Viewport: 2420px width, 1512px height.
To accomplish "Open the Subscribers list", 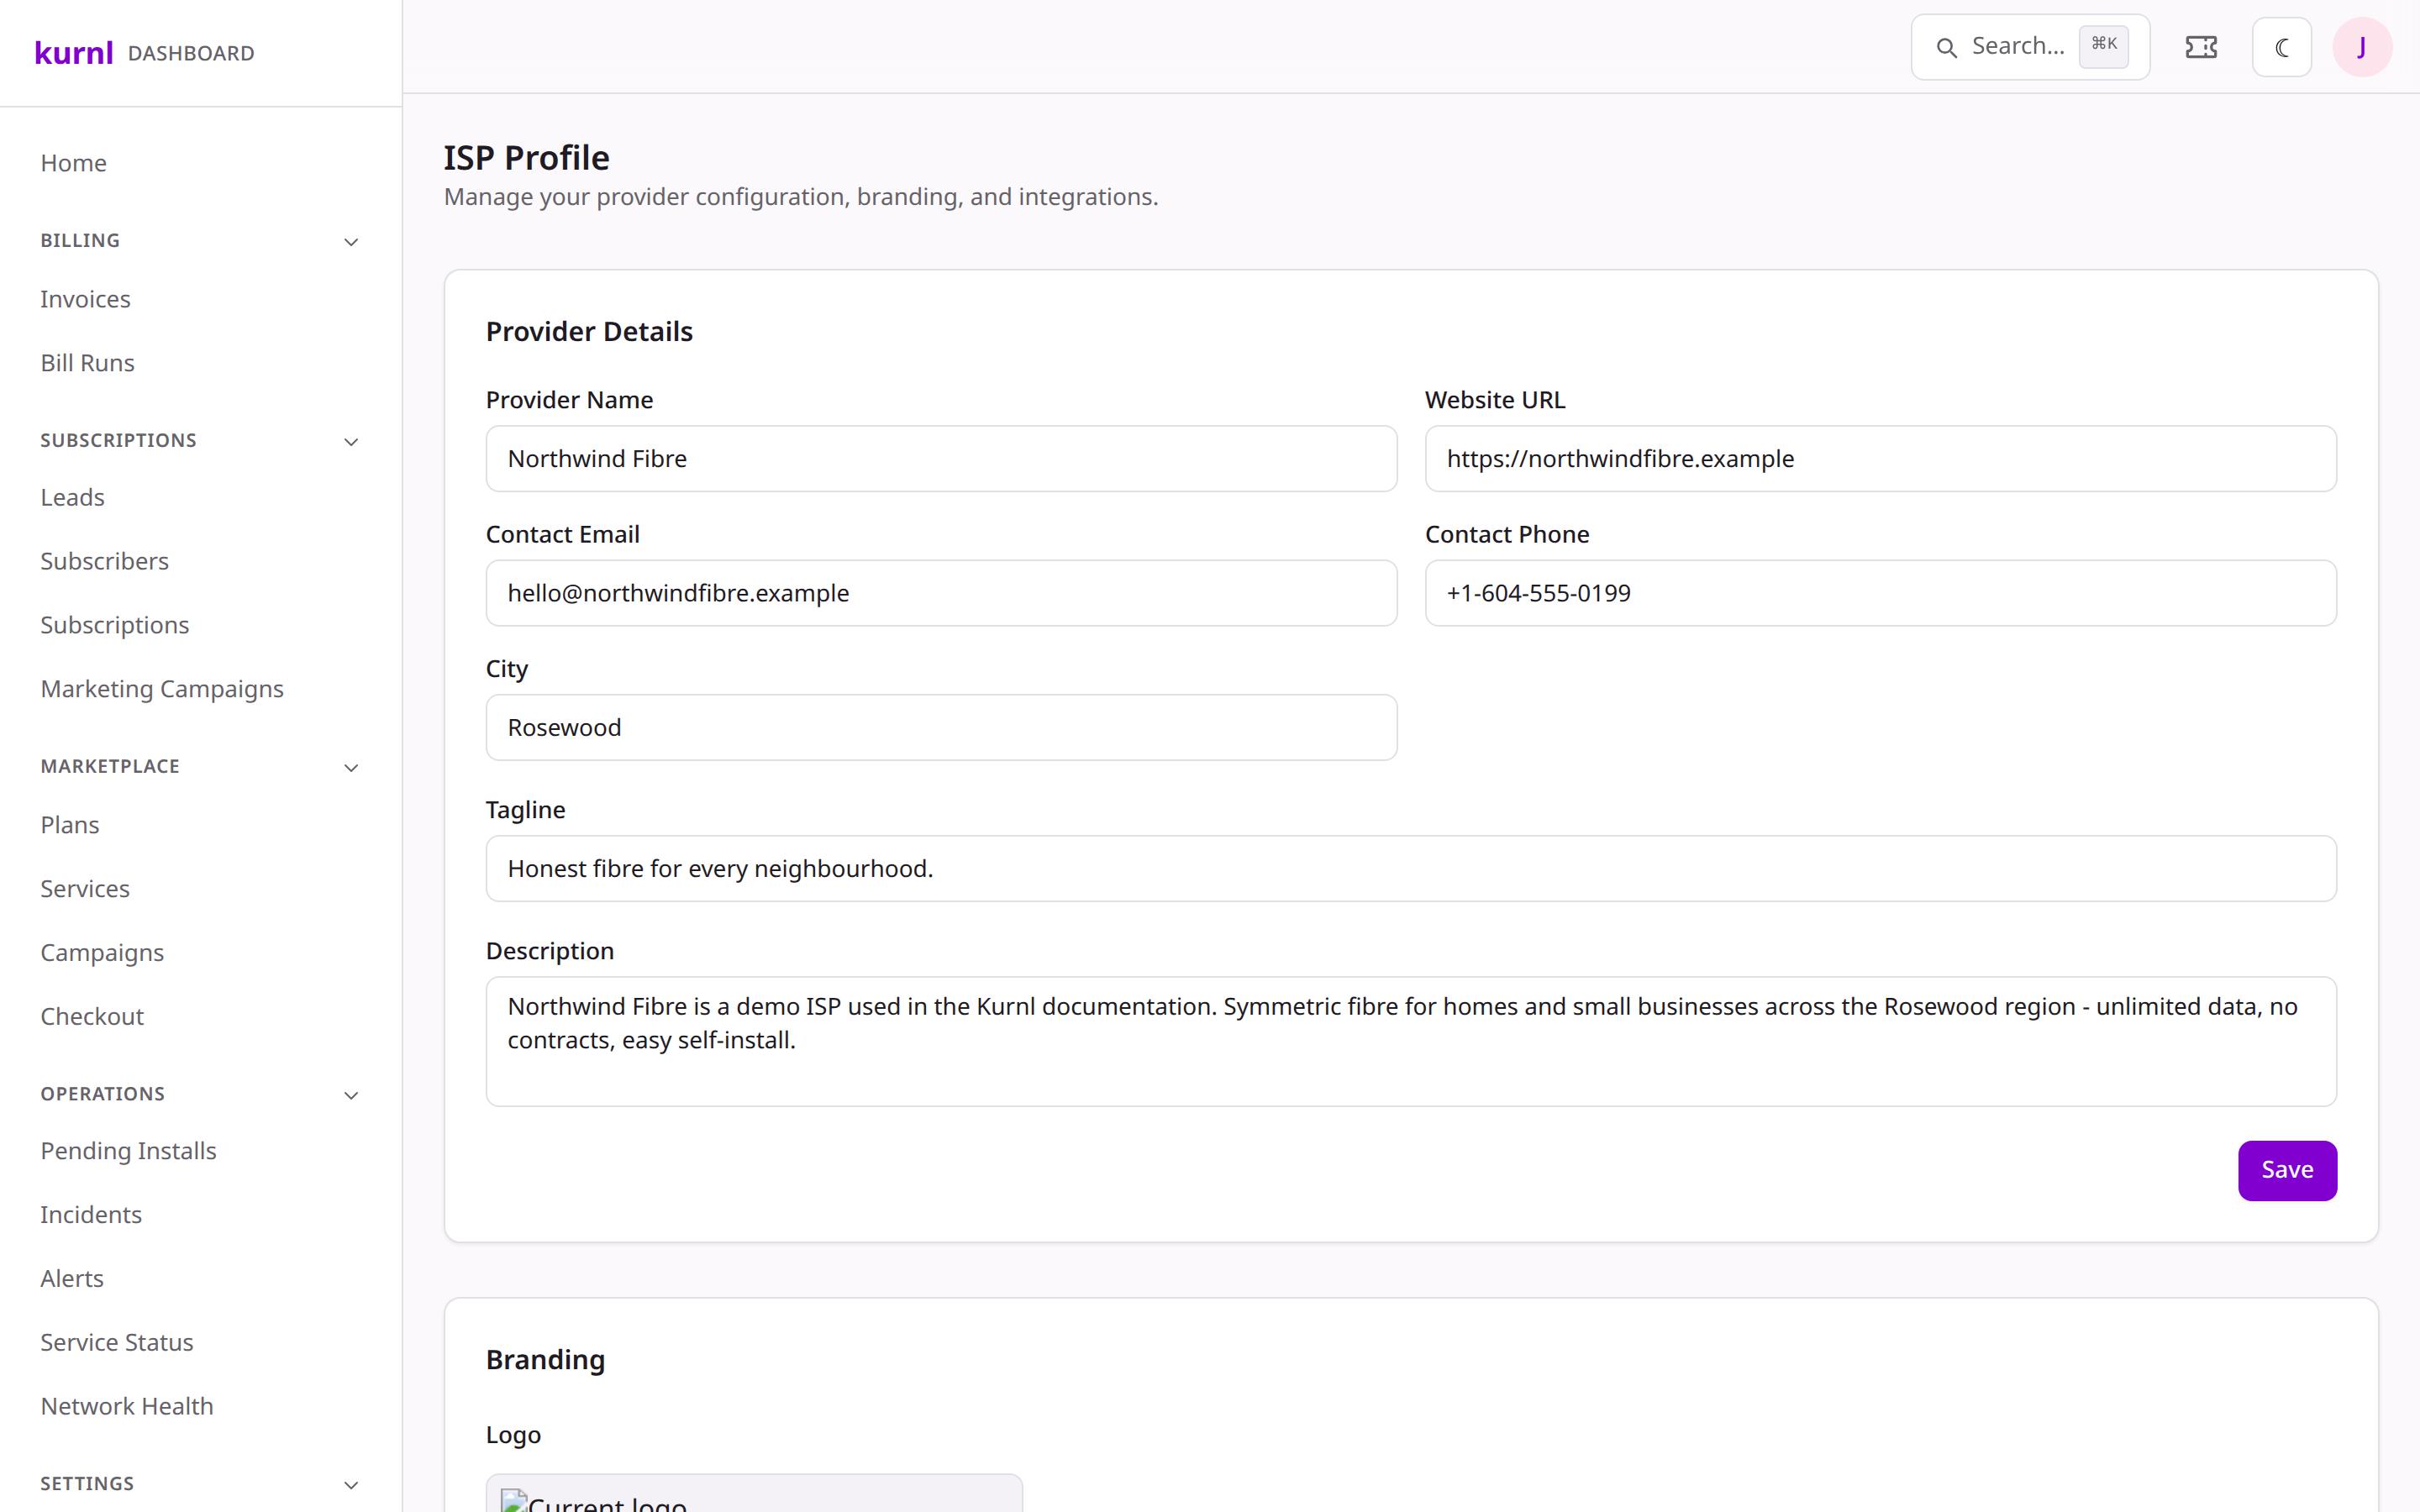I will tap(104, 561).
